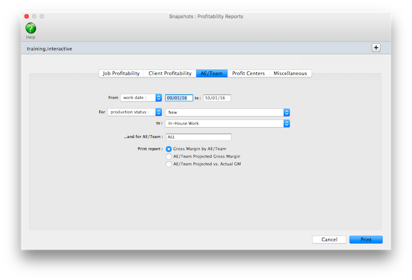Choose AE/Team Projected Gross Margin report
The height and width of the screenshot is (280, 412).
(x=169, y=156)
